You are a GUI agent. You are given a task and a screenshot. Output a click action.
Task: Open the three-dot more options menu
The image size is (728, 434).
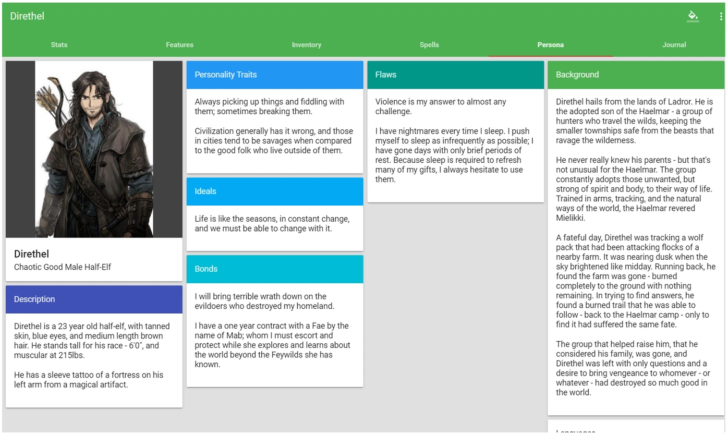click(x=721, y=17)
